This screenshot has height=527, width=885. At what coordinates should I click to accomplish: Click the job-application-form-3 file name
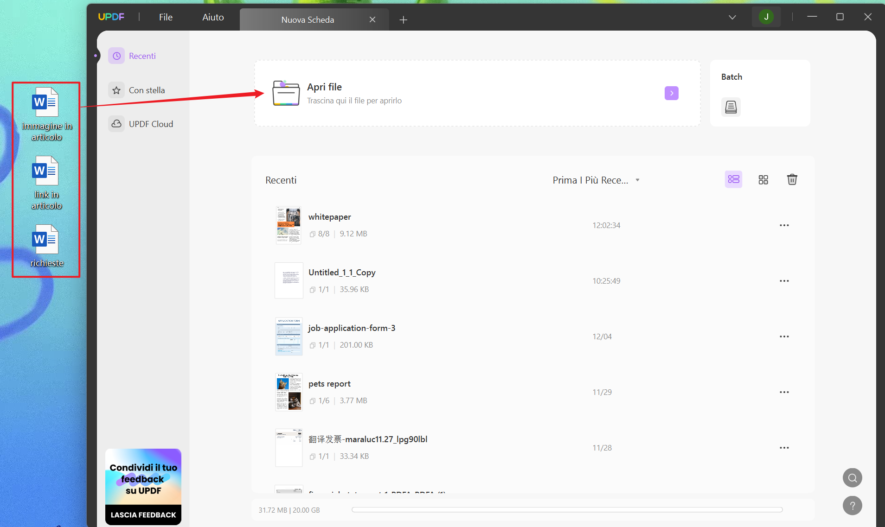352,328
